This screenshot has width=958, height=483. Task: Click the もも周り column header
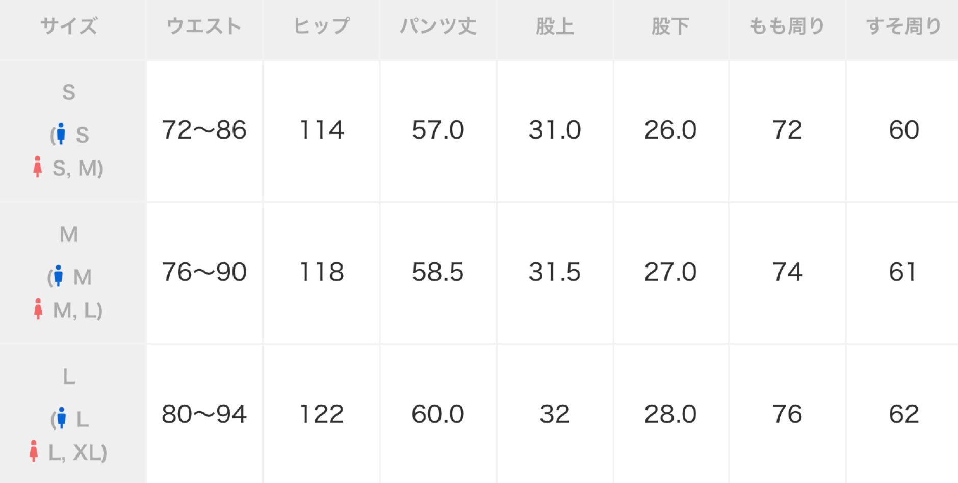coord(787,26)
